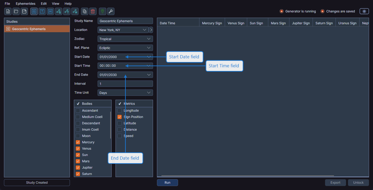Disable the Mercury body checkbox
Image resolution: width=373 pixels, height=190 pixels.
78,142
